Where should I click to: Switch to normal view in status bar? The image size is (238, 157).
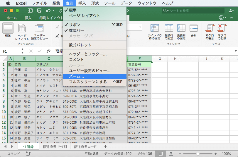coord(161,154)
